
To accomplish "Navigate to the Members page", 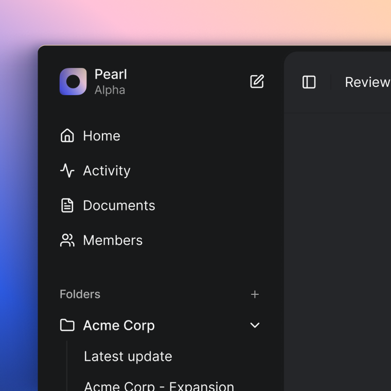I will (x=113, y=240).
